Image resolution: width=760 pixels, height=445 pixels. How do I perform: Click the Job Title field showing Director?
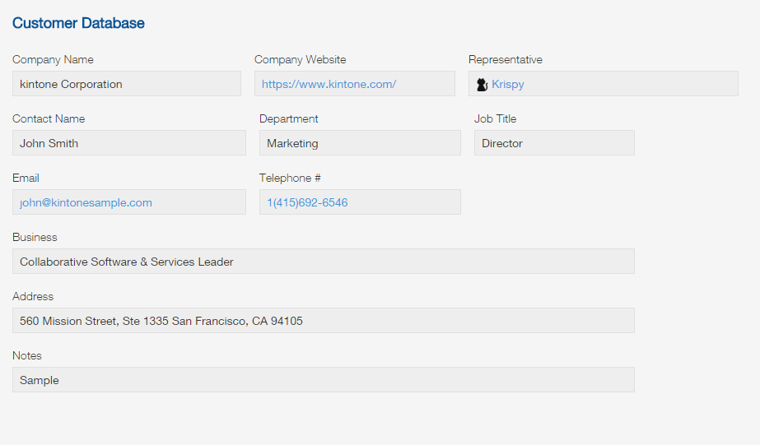click(554, 143)
